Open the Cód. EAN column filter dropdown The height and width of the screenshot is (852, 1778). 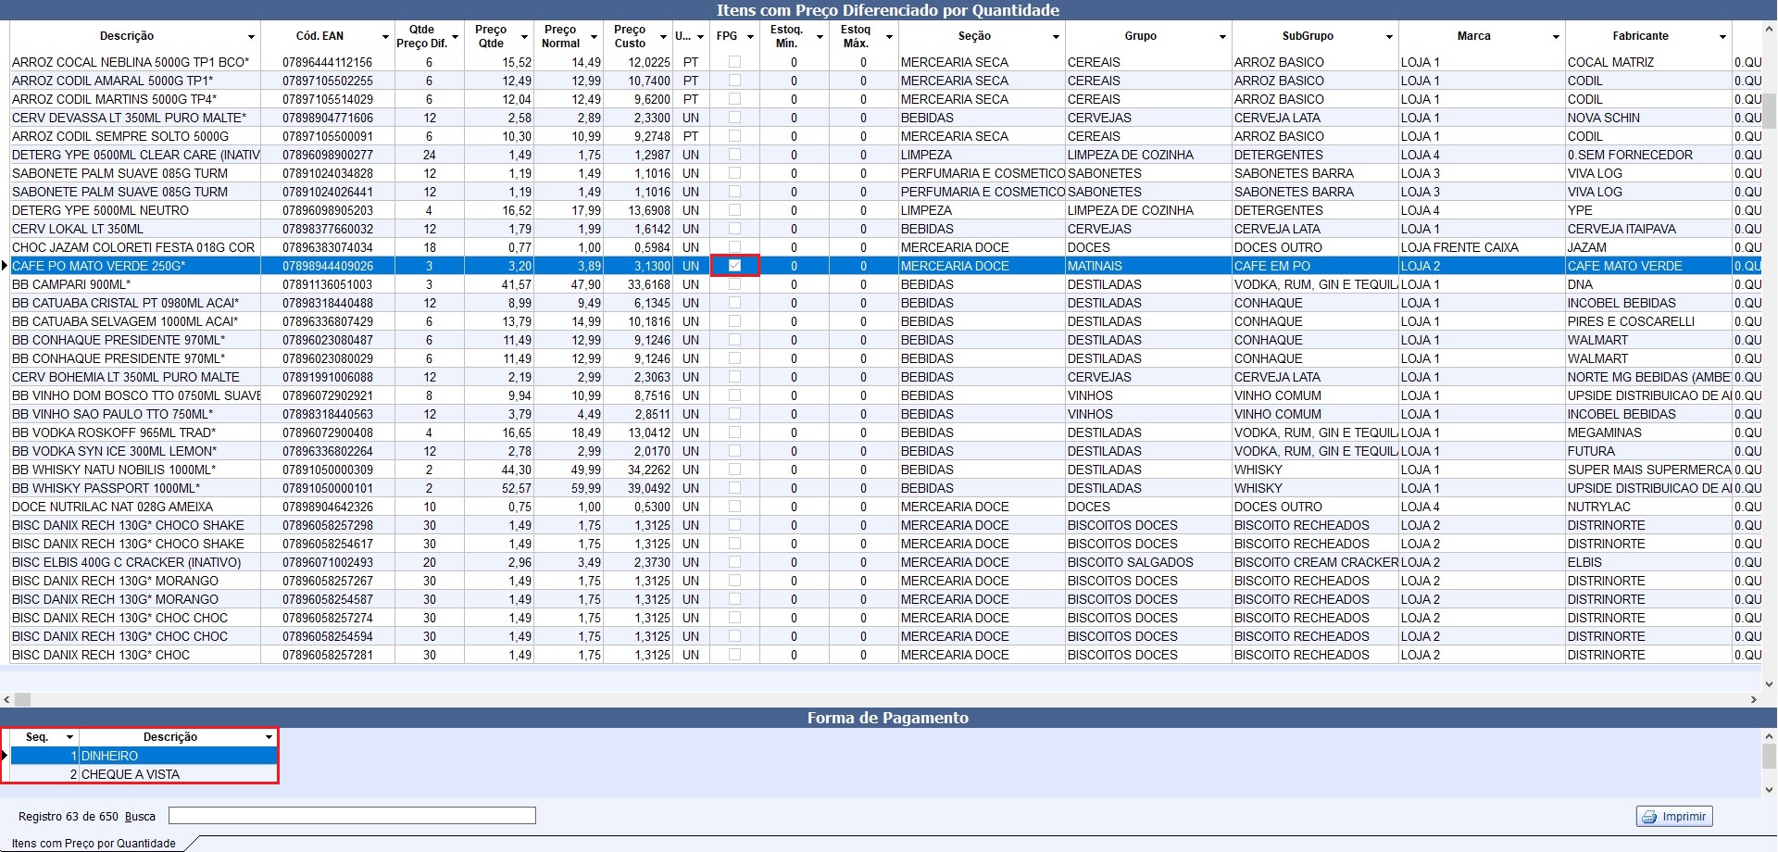(x=385, y=37)
